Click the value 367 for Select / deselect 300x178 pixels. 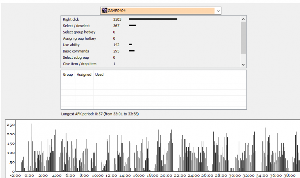pos(116,26)
